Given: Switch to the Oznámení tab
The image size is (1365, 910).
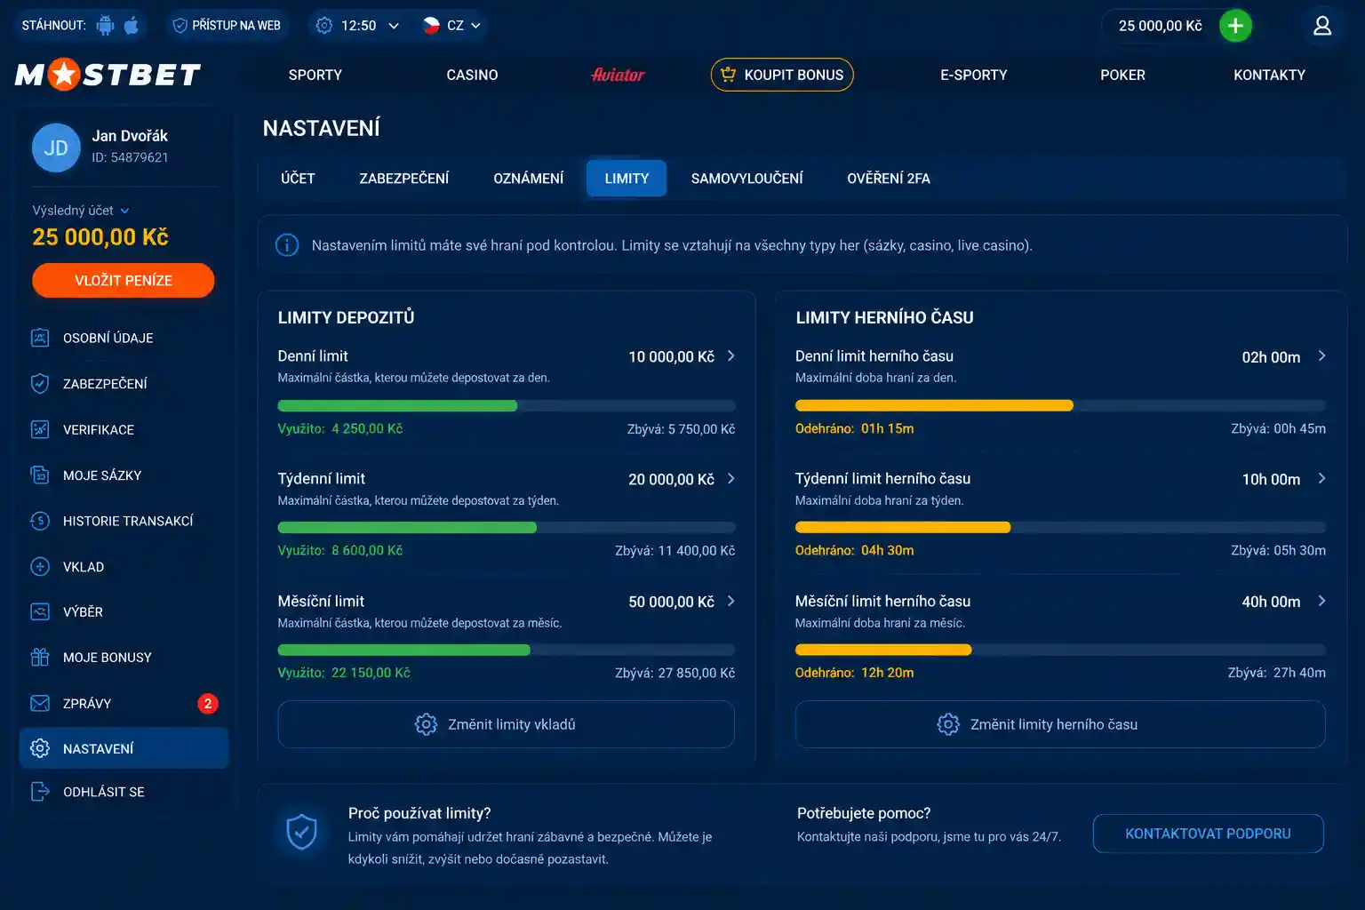Looking at the screenshot, I should pos(529,179).
